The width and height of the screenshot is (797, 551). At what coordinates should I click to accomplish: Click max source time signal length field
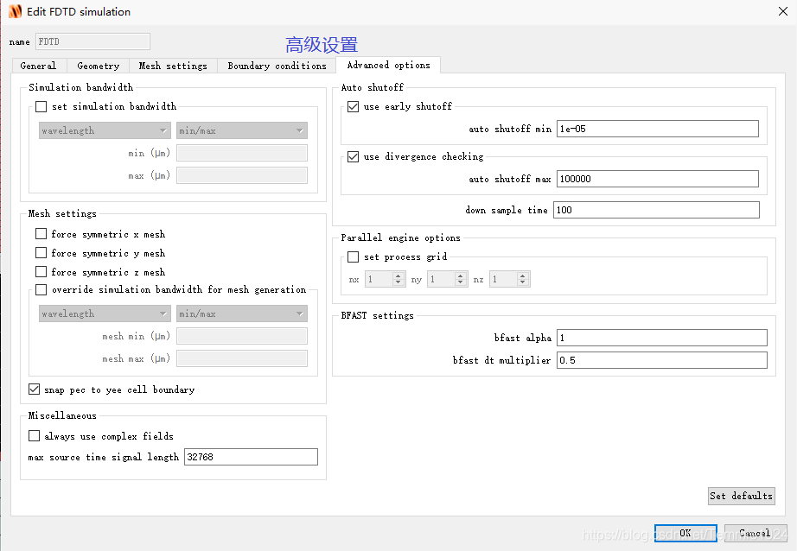click(251, 457)
